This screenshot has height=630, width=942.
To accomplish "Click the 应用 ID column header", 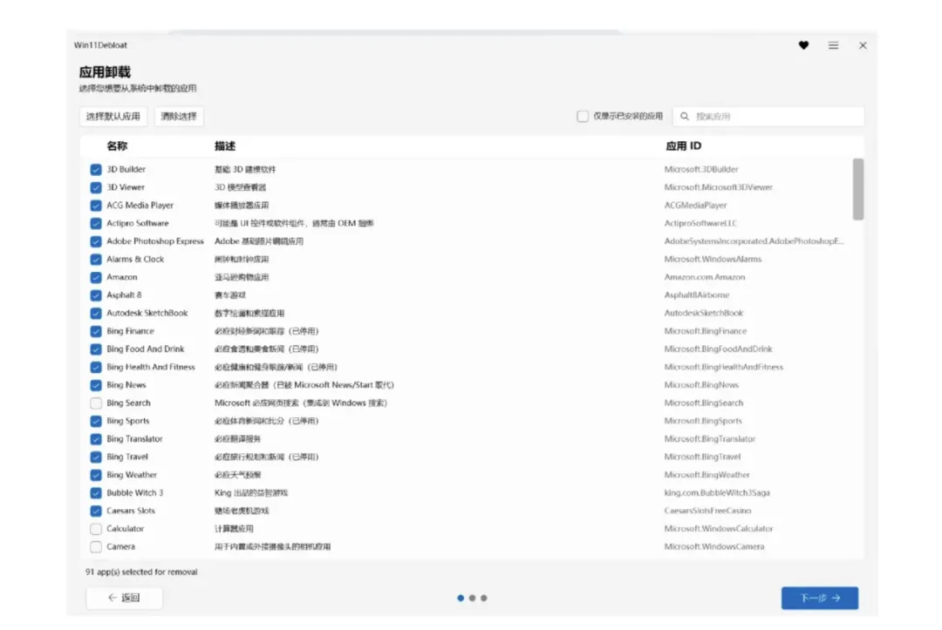I will [683, 146].
